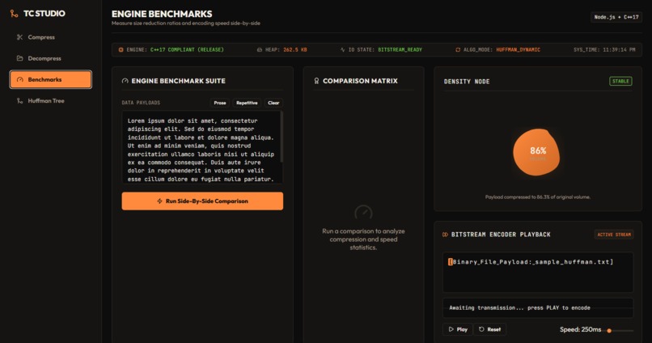Click the ALGO_MODE refresh icon
Image resolution: width=652 pixels, height=343 pixels.
pyautogui.click(x=458, y=49)
